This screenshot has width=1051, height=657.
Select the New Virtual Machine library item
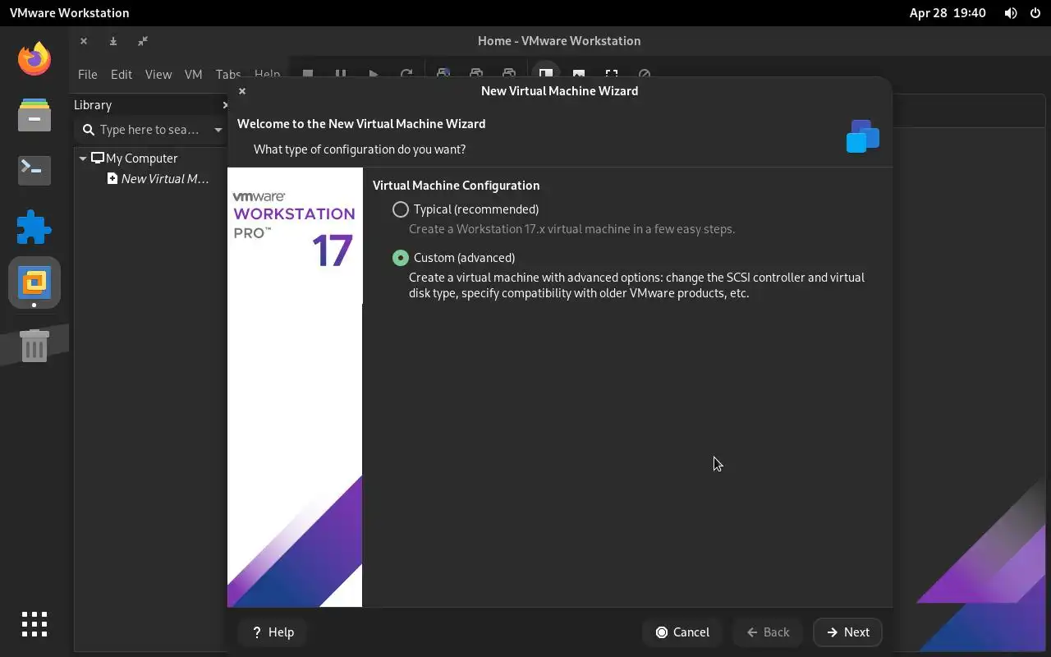[158, 179]
